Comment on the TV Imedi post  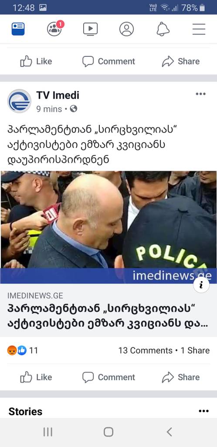[108, 377]
